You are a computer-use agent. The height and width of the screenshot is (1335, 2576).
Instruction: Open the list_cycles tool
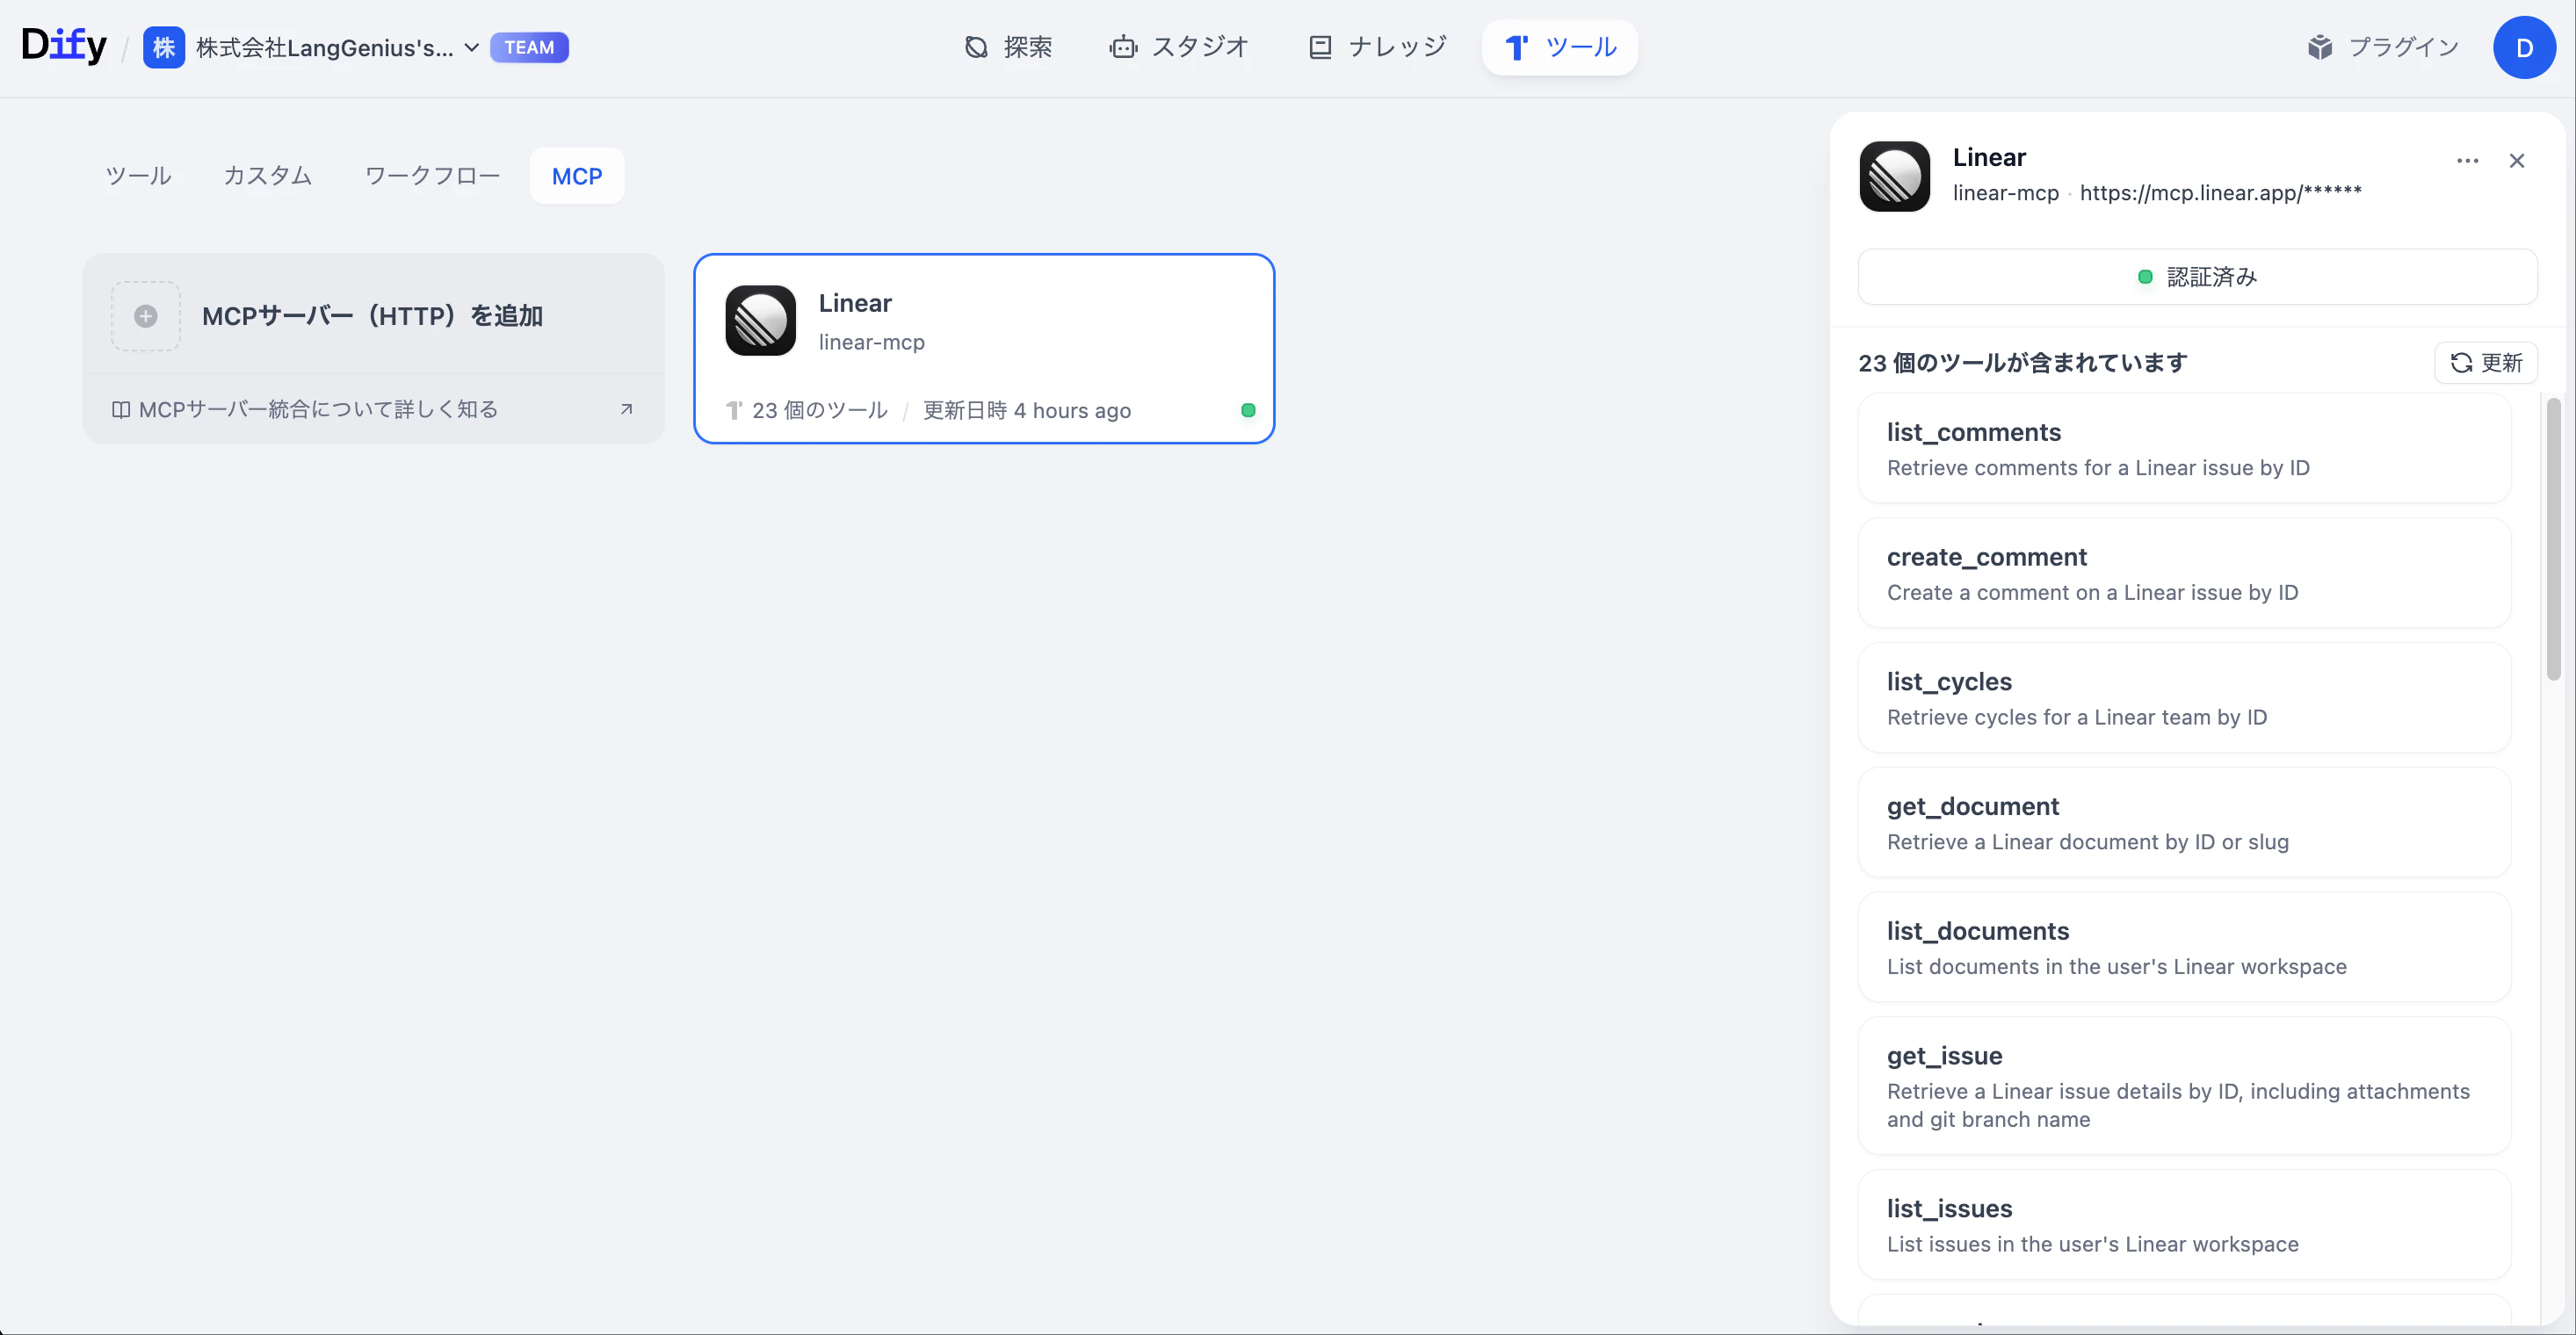pos(2184,698)
